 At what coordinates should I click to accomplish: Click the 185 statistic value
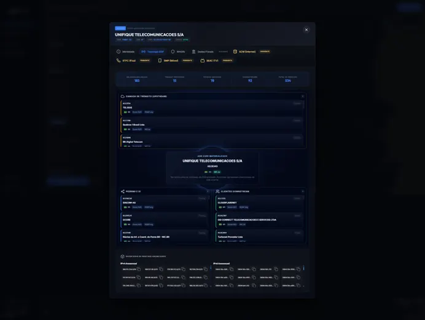pos(137,81)
